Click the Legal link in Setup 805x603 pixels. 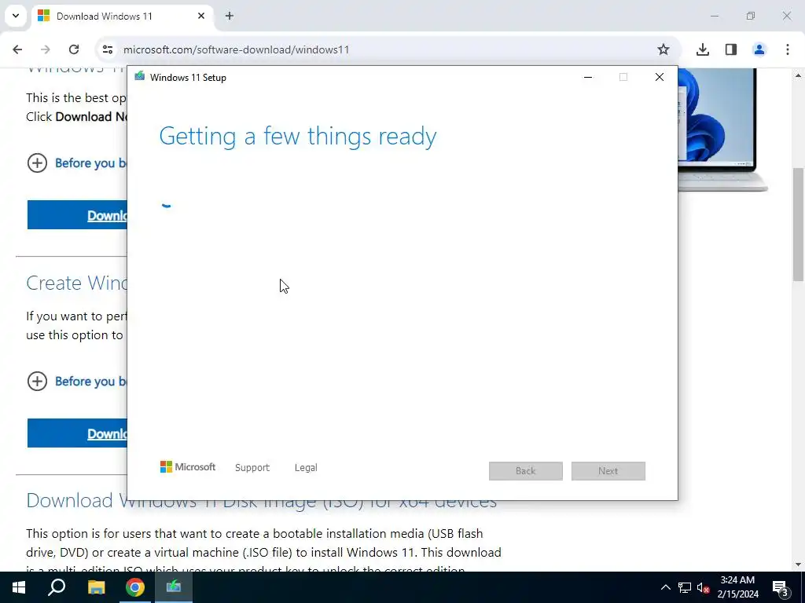click(x=306, y=467)
